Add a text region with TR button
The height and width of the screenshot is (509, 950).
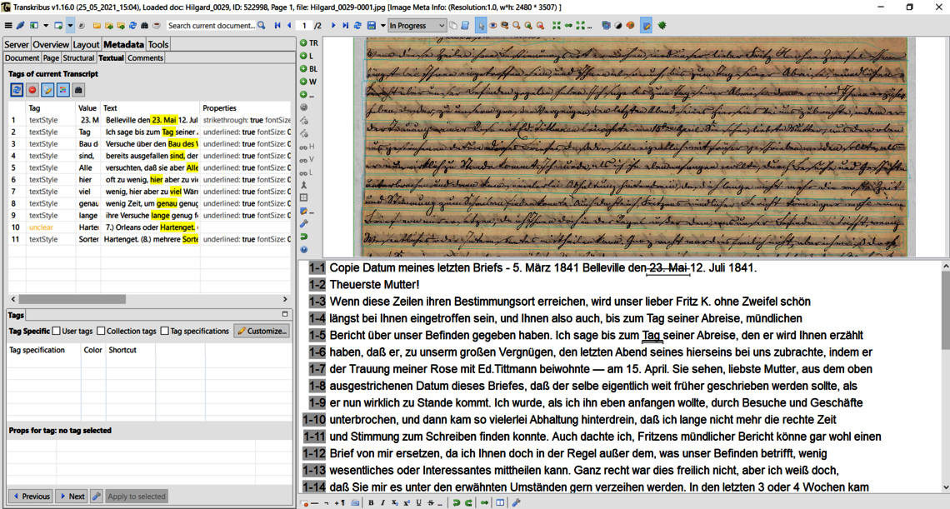point(309,42)
